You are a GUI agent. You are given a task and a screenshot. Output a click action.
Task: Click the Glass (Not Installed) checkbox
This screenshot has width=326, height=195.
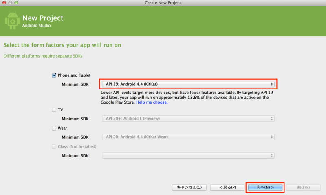(x=54, y=147)
